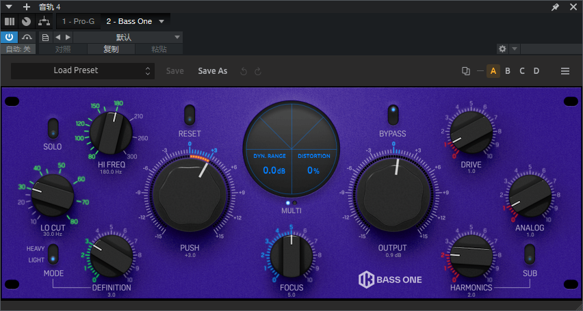Click the MULTI indicator dots
Image resolution: width=583 pixels, height=311 pixels.
click(x=291, y=203)
